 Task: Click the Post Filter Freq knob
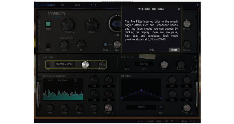(x=164, y=65)
